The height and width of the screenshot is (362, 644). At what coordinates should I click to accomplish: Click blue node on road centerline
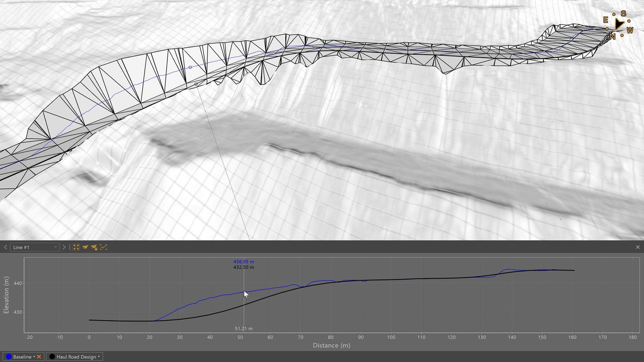pos(190,67)
